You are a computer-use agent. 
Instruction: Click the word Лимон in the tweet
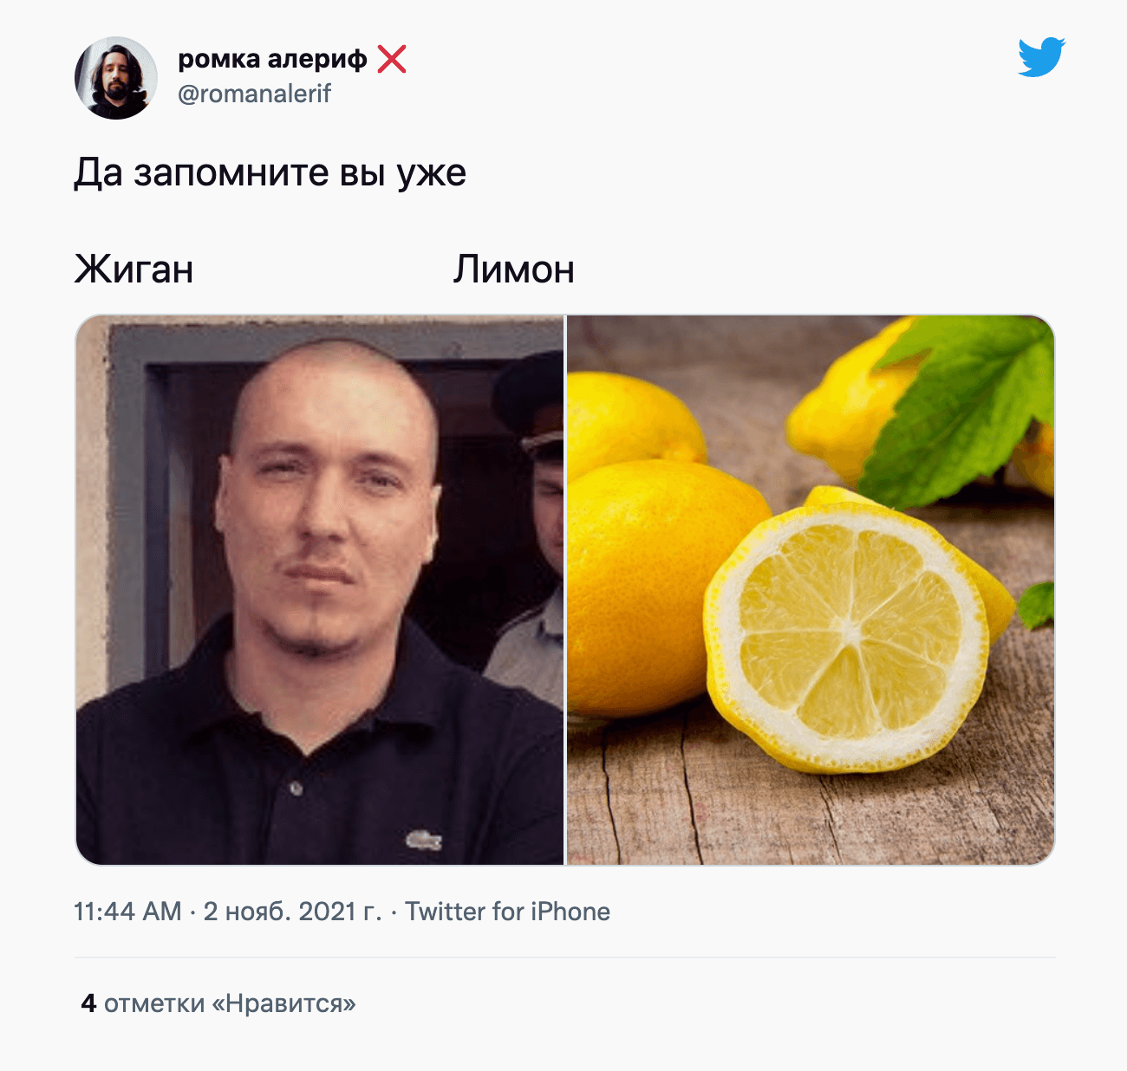click(x=513, y=269)
